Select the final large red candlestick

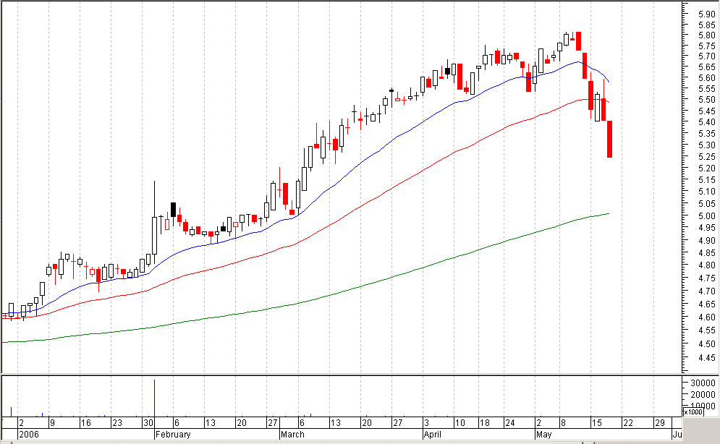(610, 139)
